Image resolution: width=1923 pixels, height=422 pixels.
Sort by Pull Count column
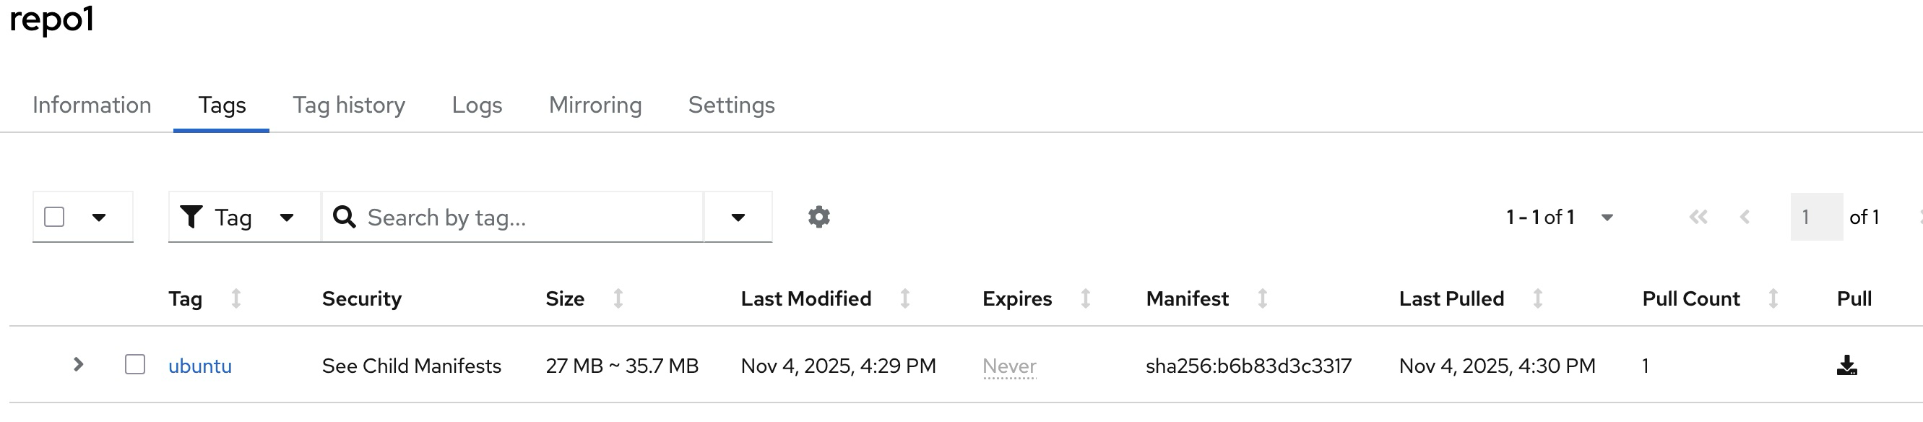1773,298
